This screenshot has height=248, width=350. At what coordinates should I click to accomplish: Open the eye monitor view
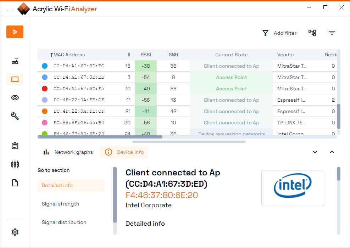tap(15, 98)
